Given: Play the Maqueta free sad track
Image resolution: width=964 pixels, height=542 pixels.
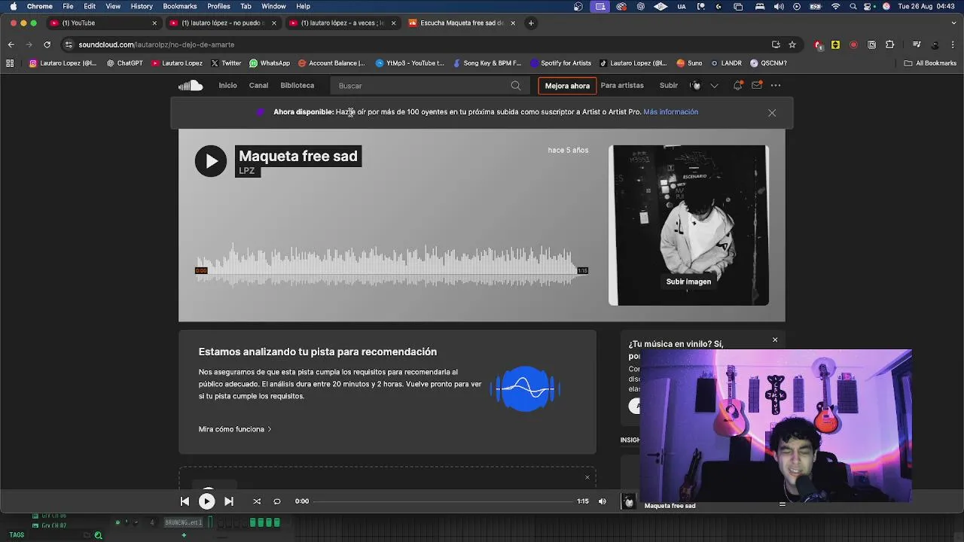Looking at the screenshot, I should pyautogui.click(x=211, y=161).
